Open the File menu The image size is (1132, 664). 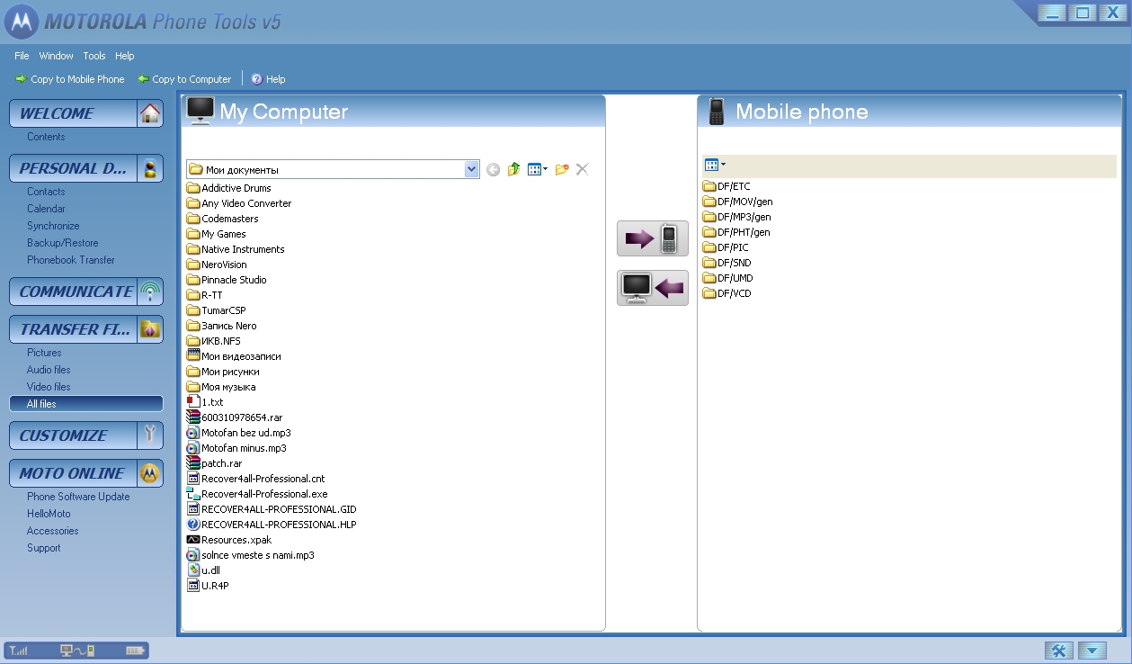tap(22, 56)
